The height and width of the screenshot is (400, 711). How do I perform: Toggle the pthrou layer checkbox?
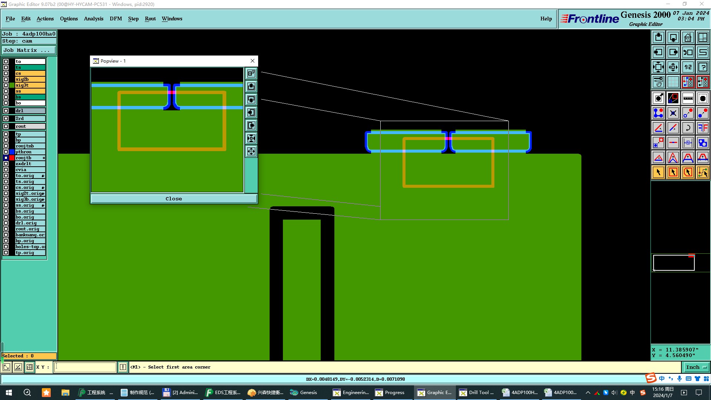click(x=6, y=152)
